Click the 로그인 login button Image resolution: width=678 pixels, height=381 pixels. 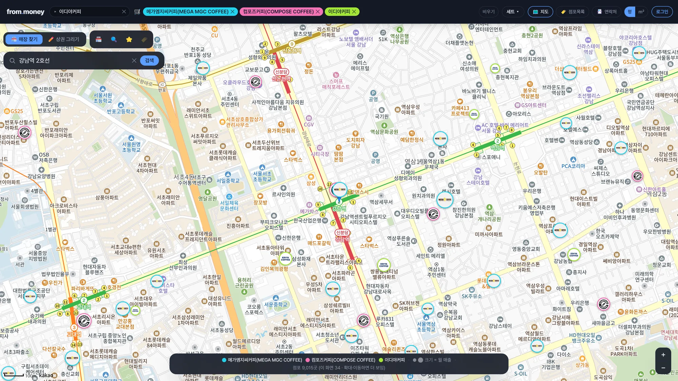click(662, 12)
